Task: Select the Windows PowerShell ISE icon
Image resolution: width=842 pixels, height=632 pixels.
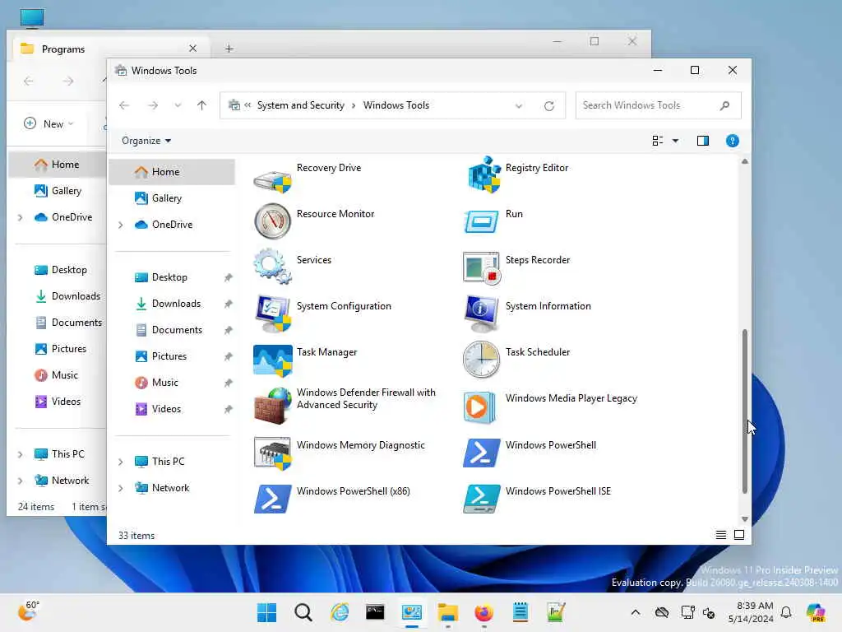Action: pyautogui.click(x=481, y=499)
